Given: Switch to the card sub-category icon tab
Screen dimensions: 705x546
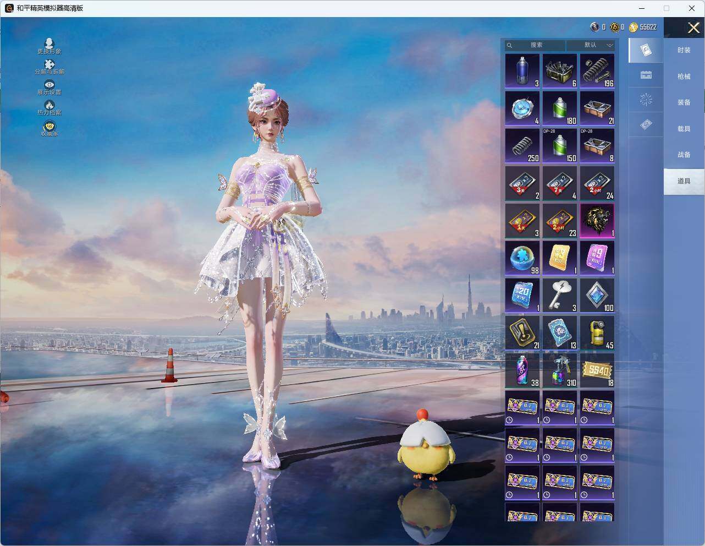Looking at the screenshot, I should (646, 51).
